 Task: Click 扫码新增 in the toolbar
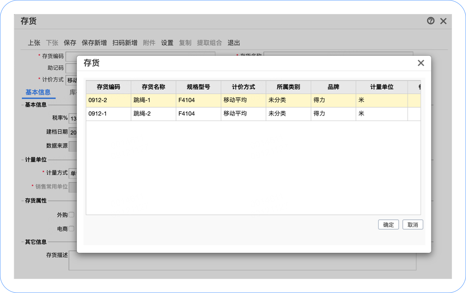pos(125,43)
